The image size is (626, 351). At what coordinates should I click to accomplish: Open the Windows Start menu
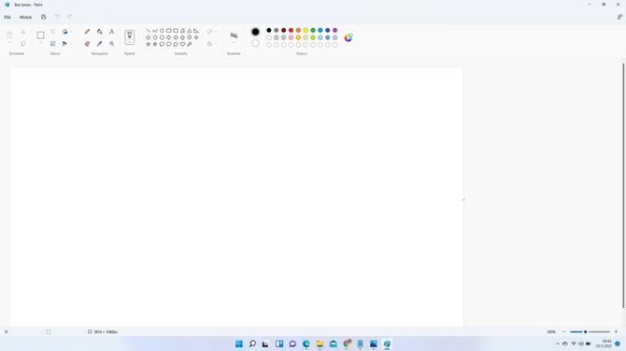[239, 344]
